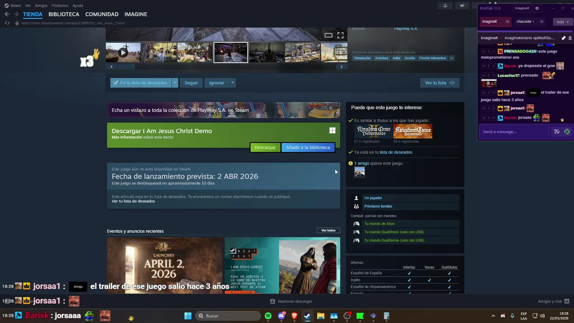Select the Indie tag

[x=396, y=58]
